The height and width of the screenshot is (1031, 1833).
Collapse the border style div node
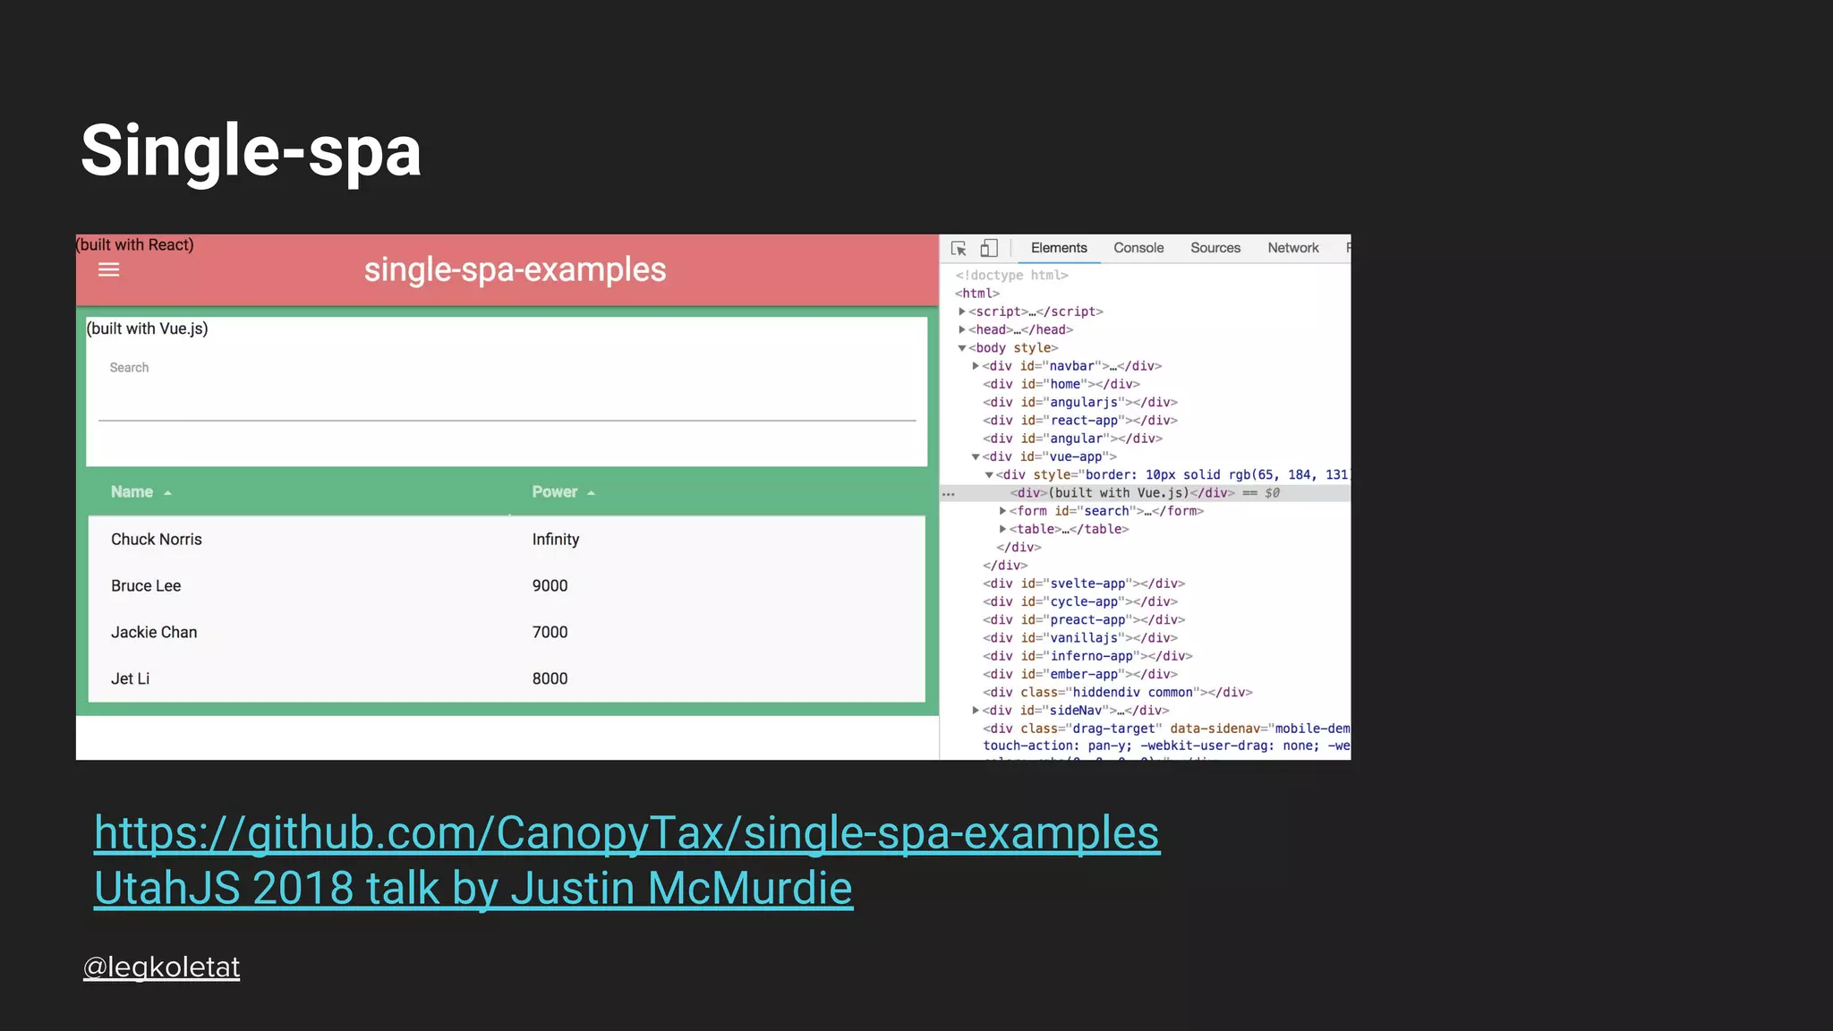point(989,475)
